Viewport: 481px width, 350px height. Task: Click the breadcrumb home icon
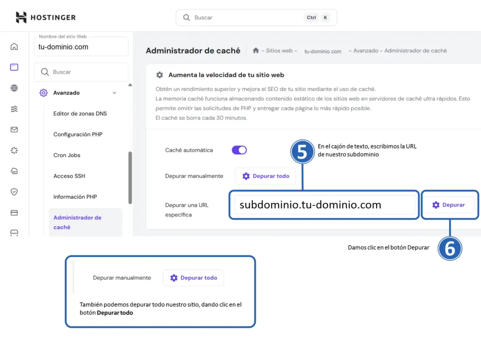pyautogui.click(x=256, y=51)
